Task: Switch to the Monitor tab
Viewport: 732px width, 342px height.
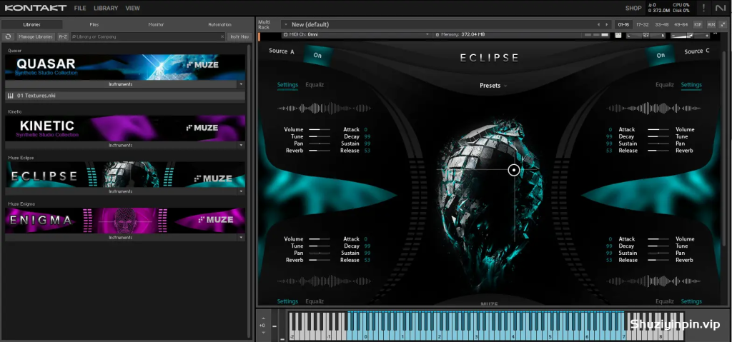Action: click(156, 24)
